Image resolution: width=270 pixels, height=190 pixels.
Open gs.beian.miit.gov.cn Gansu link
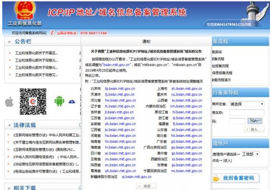[187, 165]
